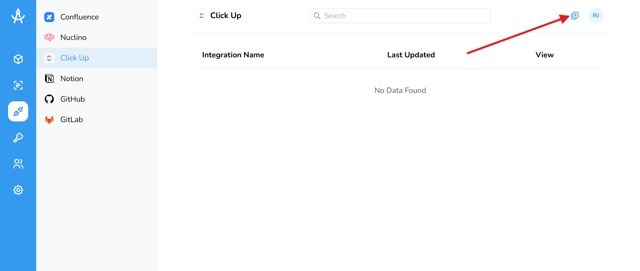Click inside the Search field
Viewport: 640px width, 271px height.
(400, 15)
